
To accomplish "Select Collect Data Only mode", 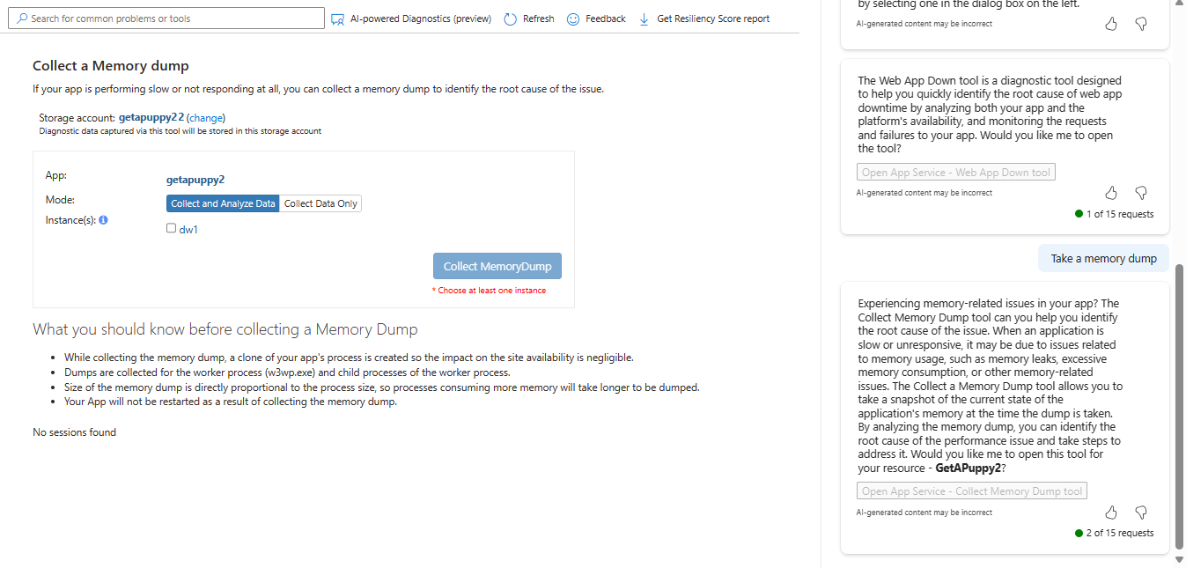I will (x=320, y=203).
